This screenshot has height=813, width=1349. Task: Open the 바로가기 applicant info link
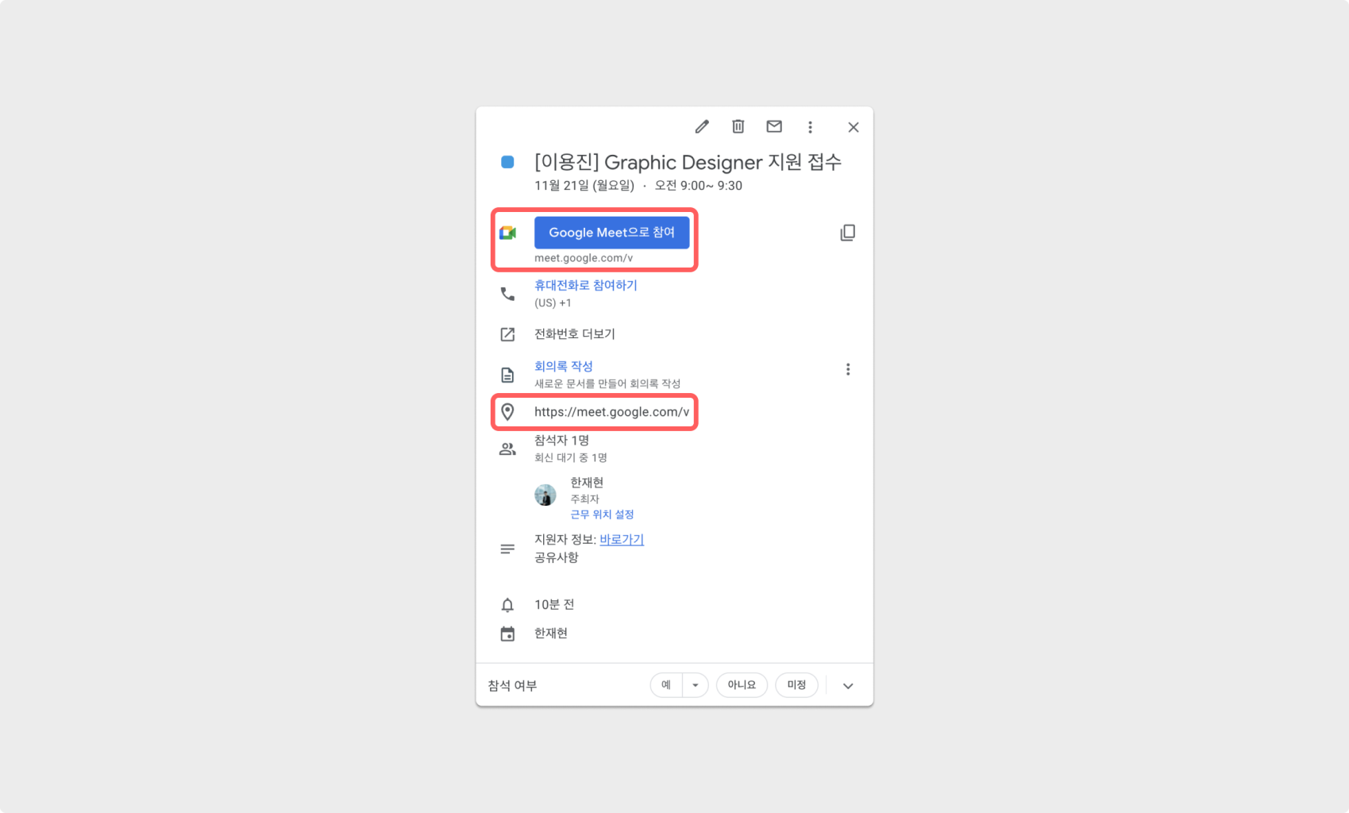point(622,540)
